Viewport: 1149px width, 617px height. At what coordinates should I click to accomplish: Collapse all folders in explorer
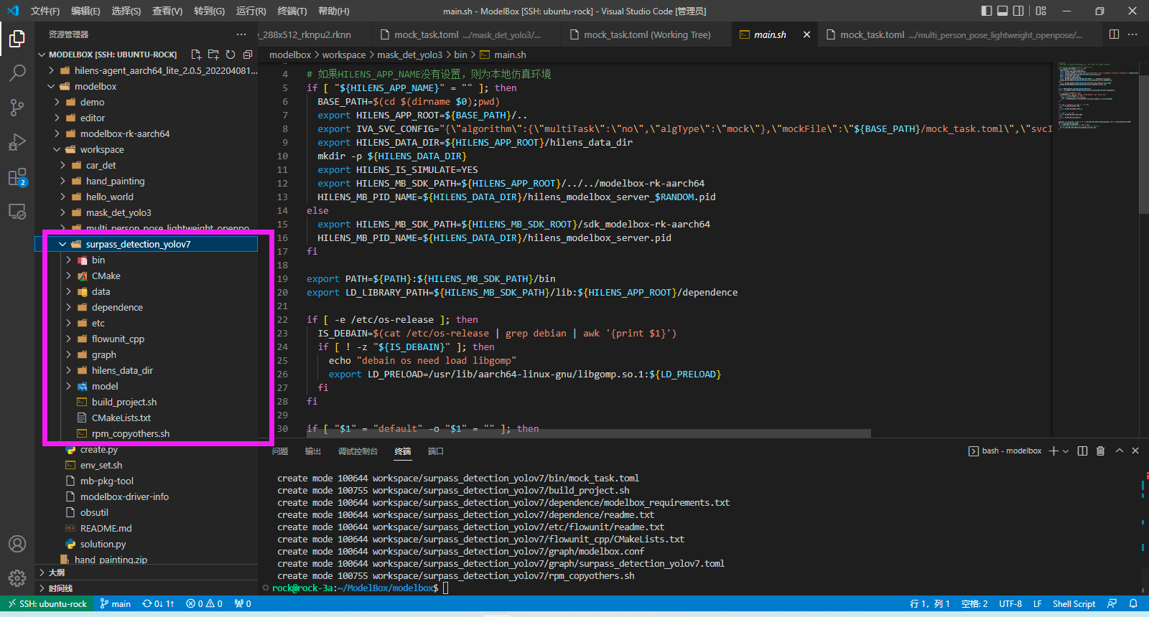click(248, 55)
